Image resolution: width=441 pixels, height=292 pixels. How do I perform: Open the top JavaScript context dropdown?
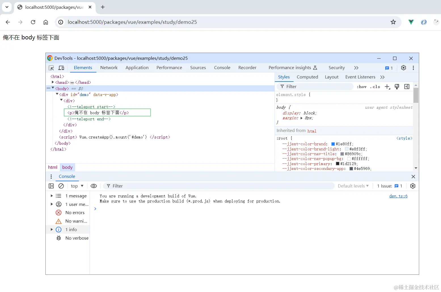77,186
